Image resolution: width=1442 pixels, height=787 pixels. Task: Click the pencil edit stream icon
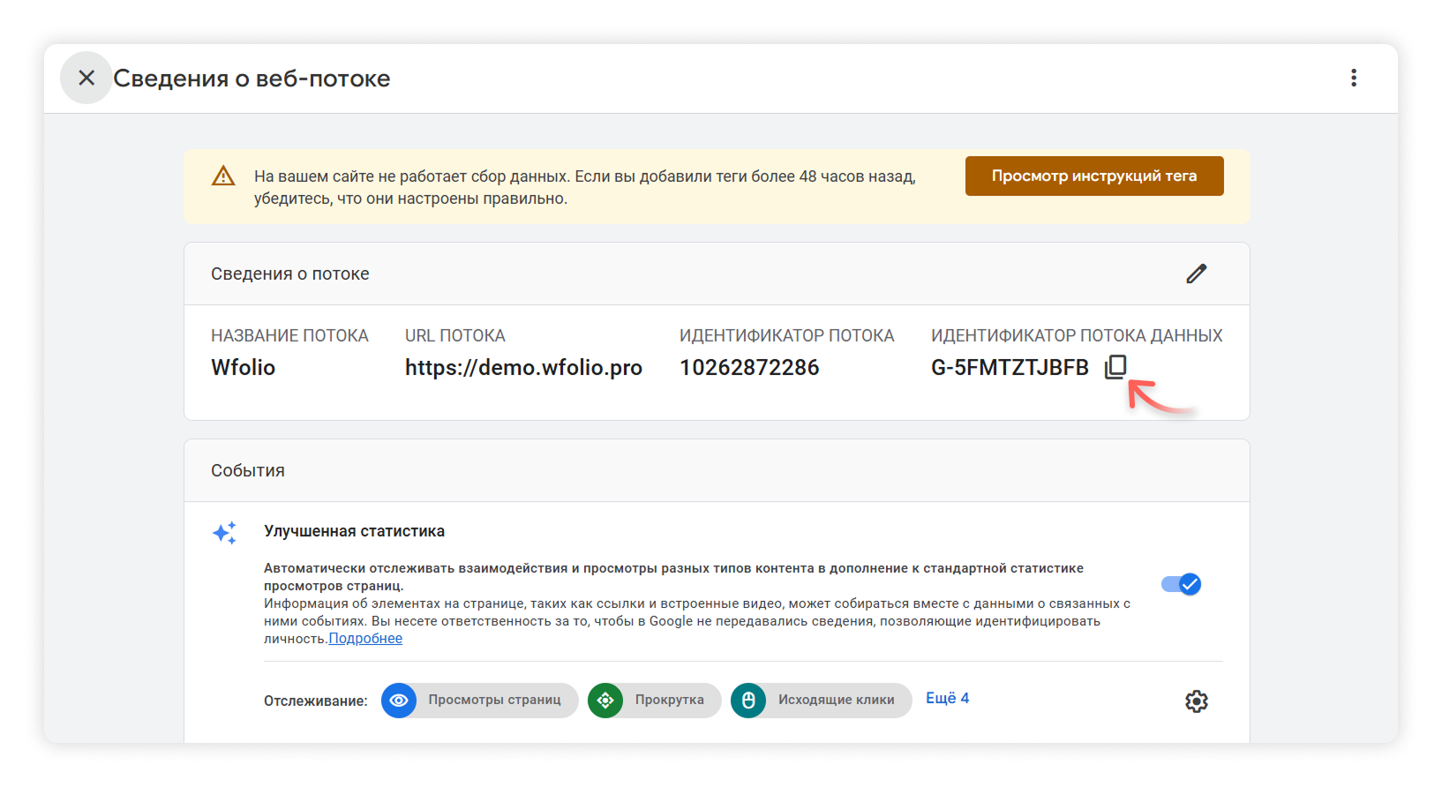[x=1196, y=274]
